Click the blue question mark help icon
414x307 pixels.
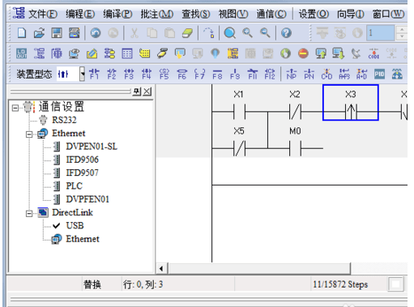(x=286, y=32)
